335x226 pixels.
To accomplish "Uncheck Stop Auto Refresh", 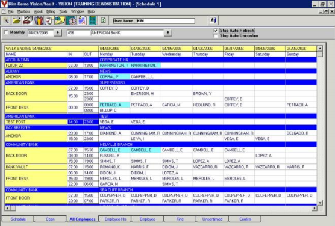I will (216, 31).
